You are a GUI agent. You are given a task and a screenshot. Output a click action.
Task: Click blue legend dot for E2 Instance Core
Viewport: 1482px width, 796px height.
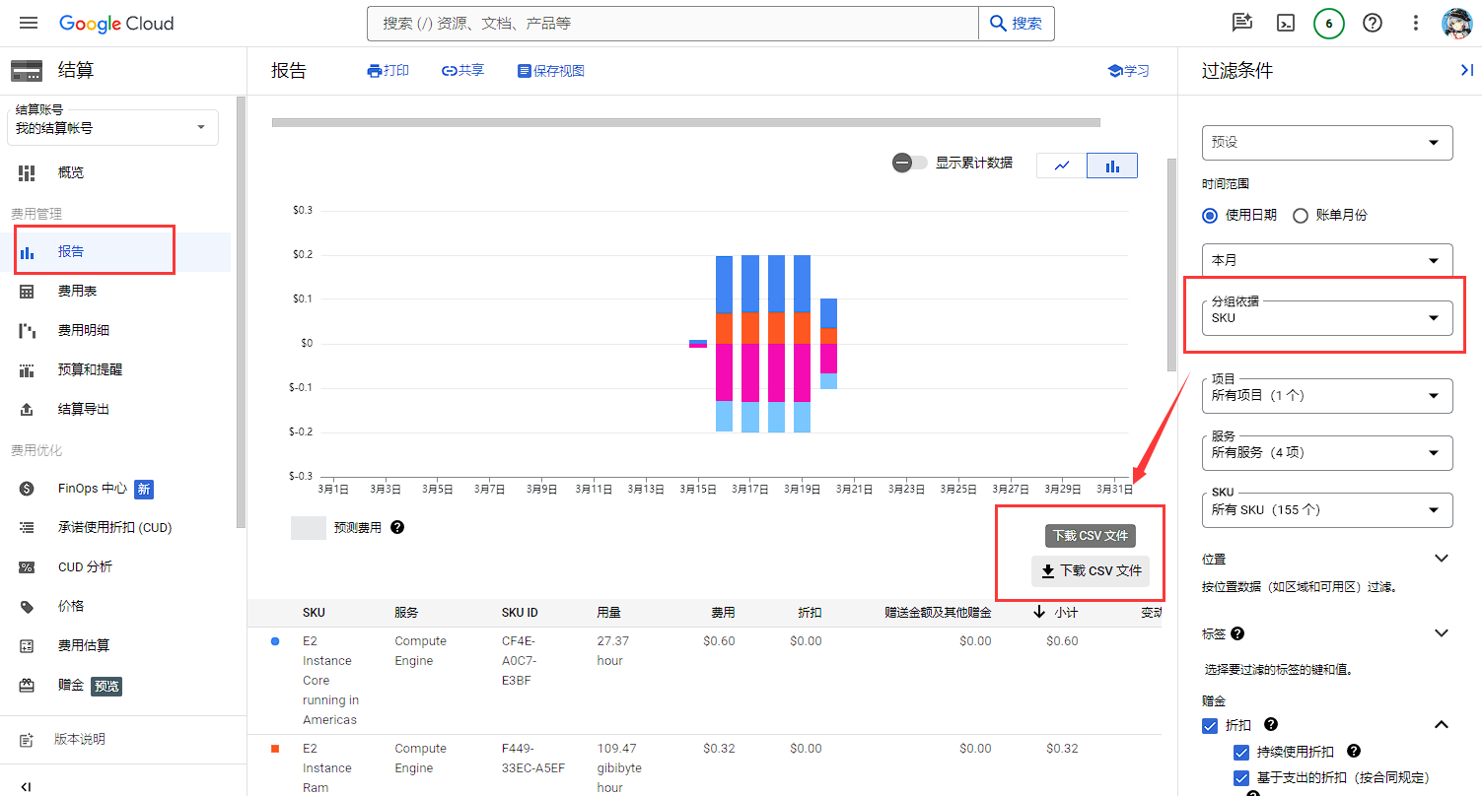pyautogui.click(x=275, y=641)
